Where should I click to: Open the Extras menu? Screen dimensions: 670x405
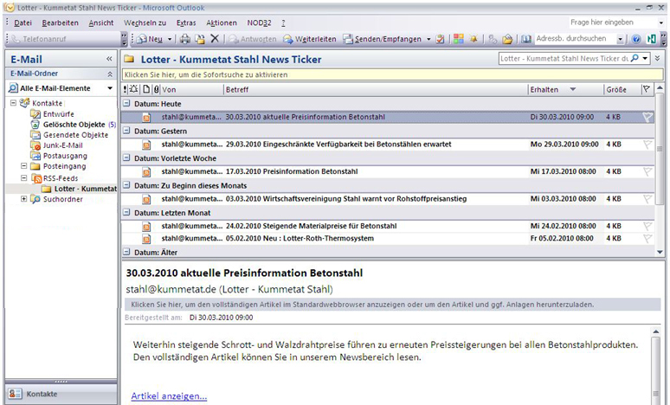pyautogui.click(x=186, y=22)
